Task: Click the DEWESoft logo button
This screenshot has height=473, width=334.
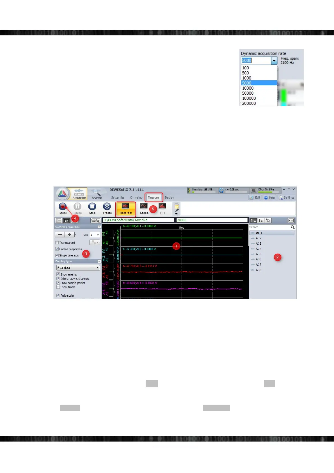Action: point(62,194)
